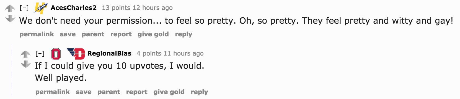Open permalink for RegionalBias's reply

53,92
